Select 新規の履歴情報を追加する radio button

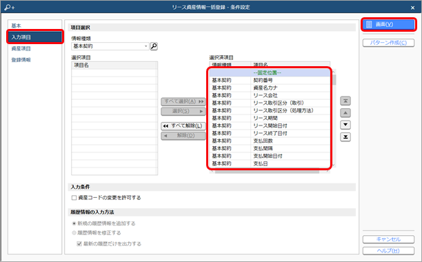pyautogui.click(x=74, y=223)
